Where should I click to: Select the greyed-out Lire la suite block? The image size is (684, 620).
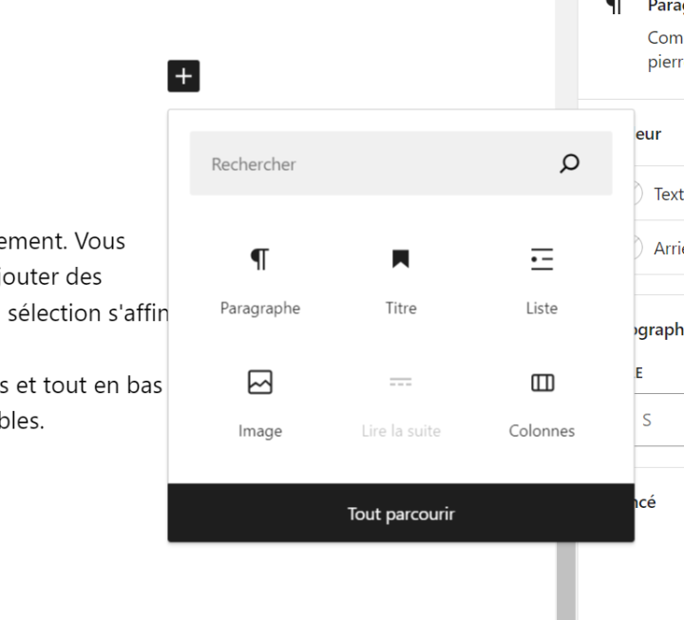(401, 404)
